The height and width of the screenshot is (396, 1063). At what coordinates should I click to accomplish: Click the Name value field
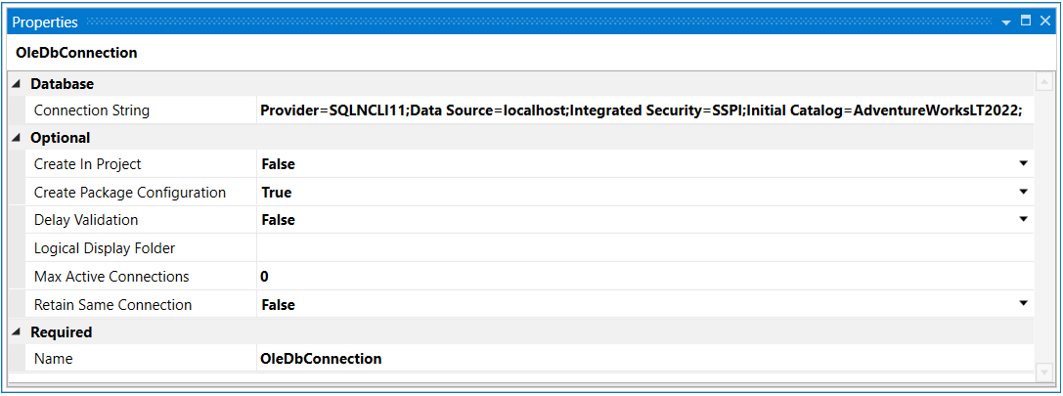coord(641,359)
